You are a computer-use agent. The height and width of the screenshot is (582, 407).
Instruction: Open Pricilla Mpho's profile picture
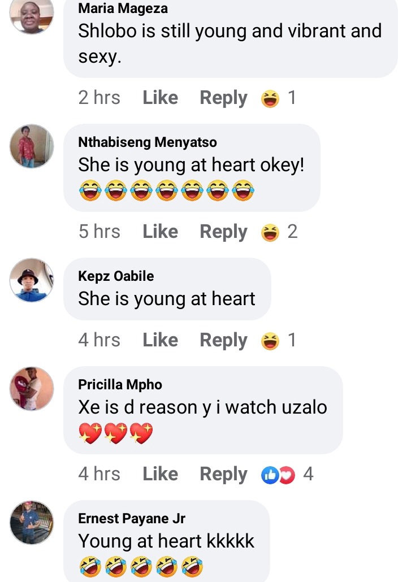(32, 389)
